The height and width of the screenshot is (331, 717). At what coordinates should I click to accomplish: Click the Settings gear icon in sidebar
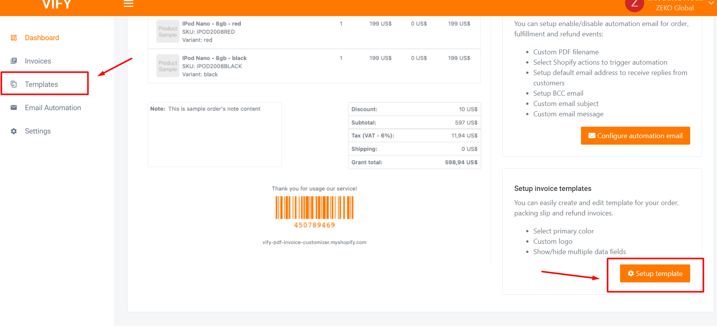click(14, 131)
